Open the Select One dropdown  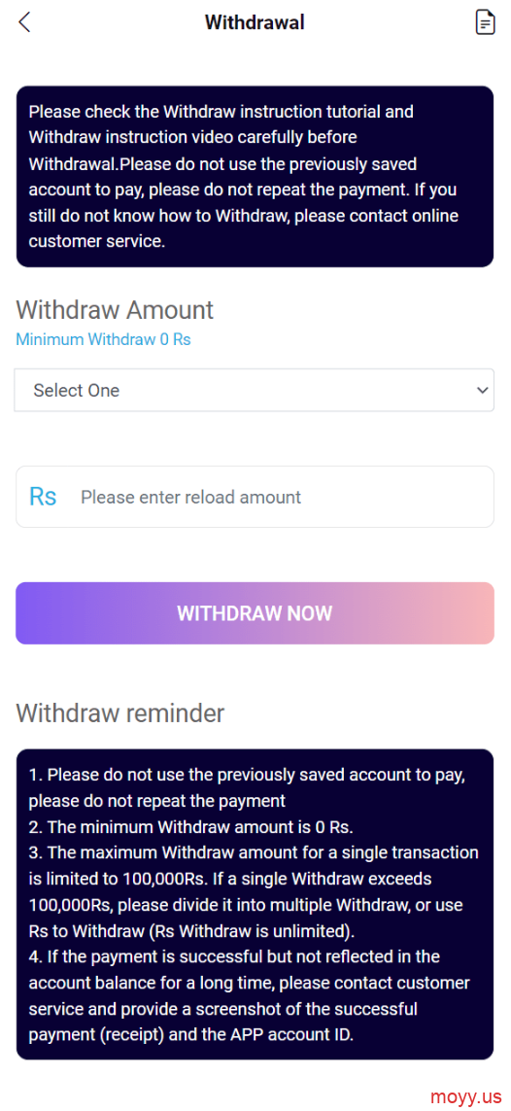click(x=255, y=390)
